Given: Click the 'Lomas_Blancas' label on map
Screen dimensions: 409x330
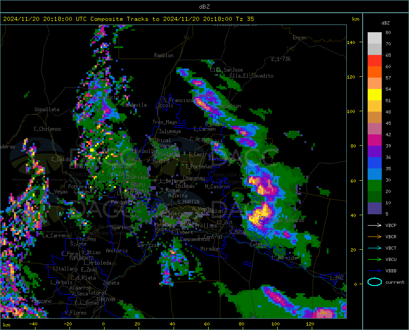Looking at the screenshot, I should (286, 220).
